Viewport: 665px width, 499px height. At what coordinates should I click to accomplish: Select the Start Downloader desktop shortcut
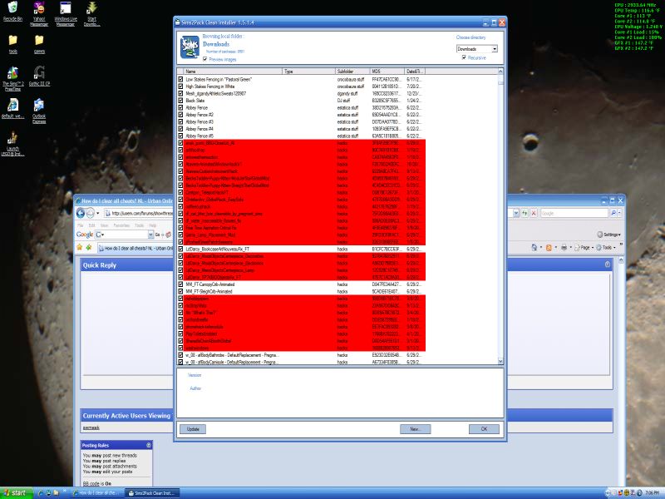[x=91, y=13]
